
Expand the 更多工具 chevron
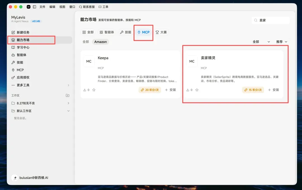point(69,85)
